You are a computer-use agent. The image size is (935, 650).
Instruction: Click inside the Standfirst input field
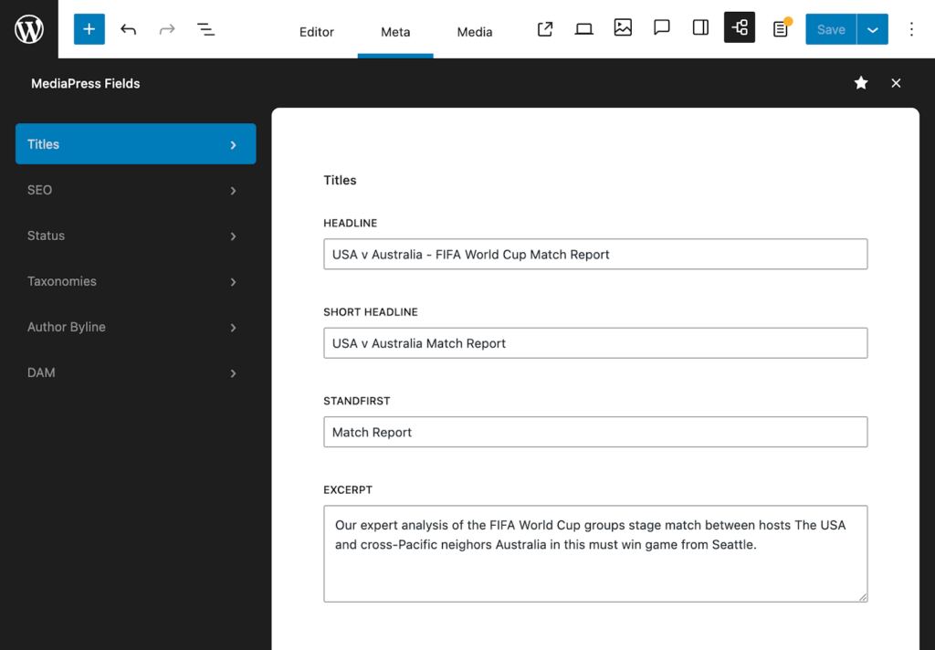click(x=595, y=432)
